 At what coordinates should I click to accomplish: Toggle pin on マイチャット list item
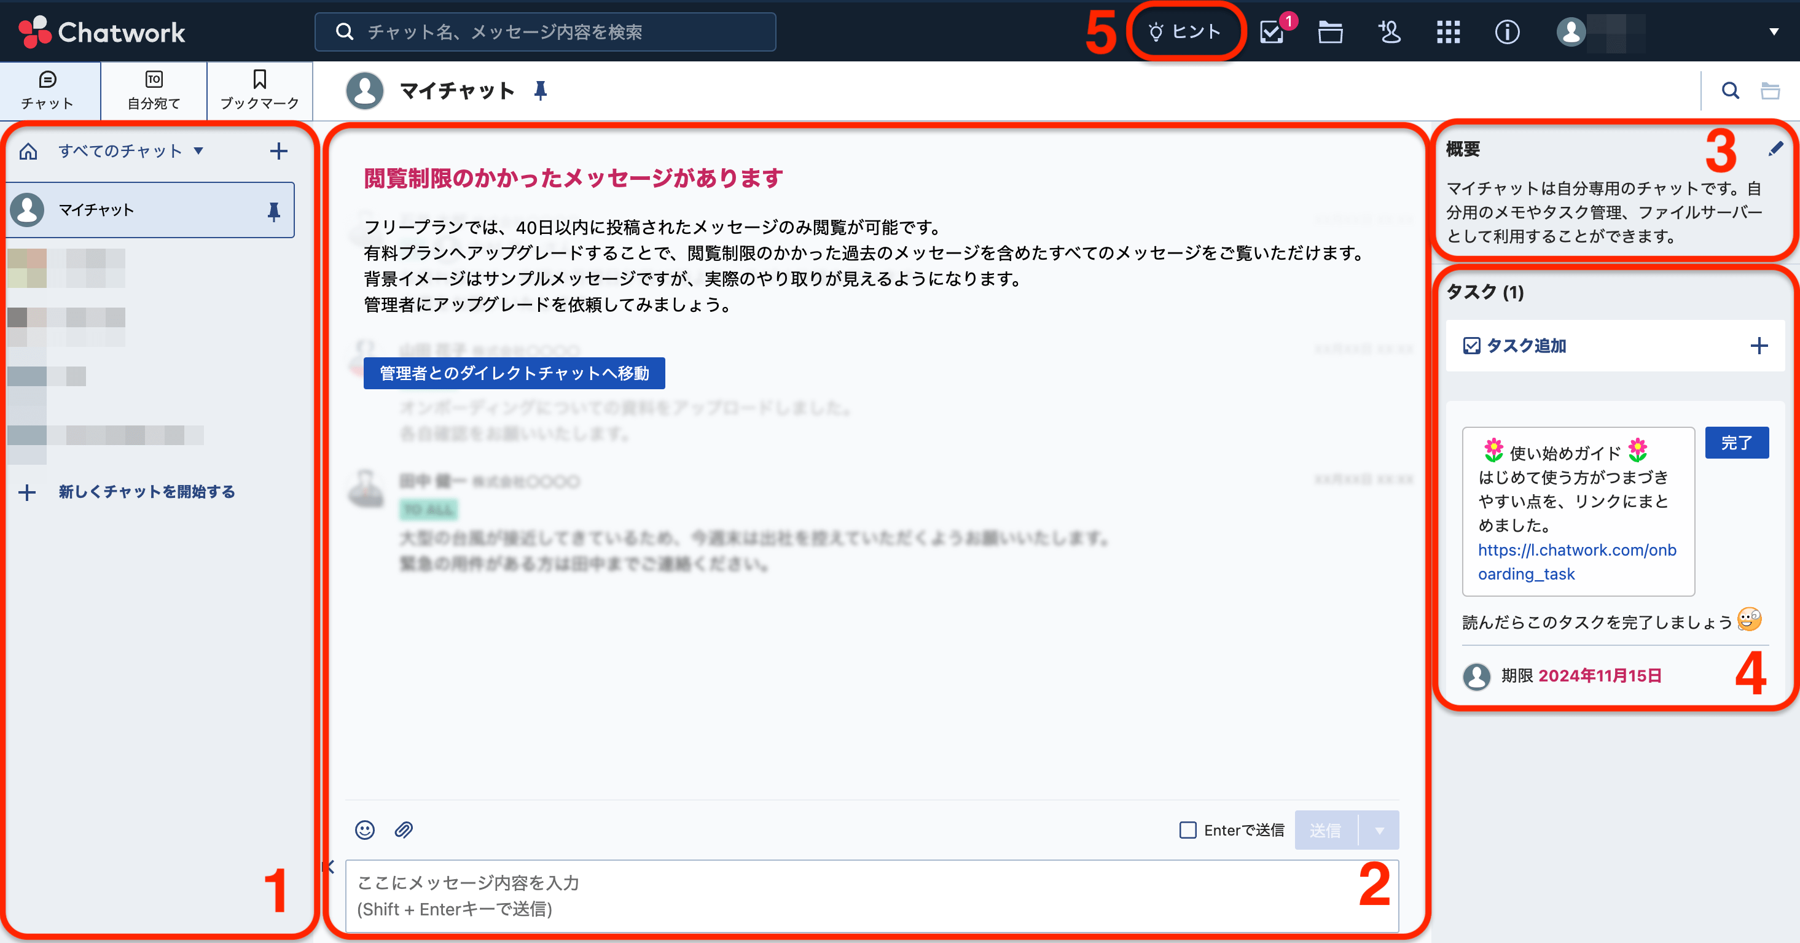point(274,211)
